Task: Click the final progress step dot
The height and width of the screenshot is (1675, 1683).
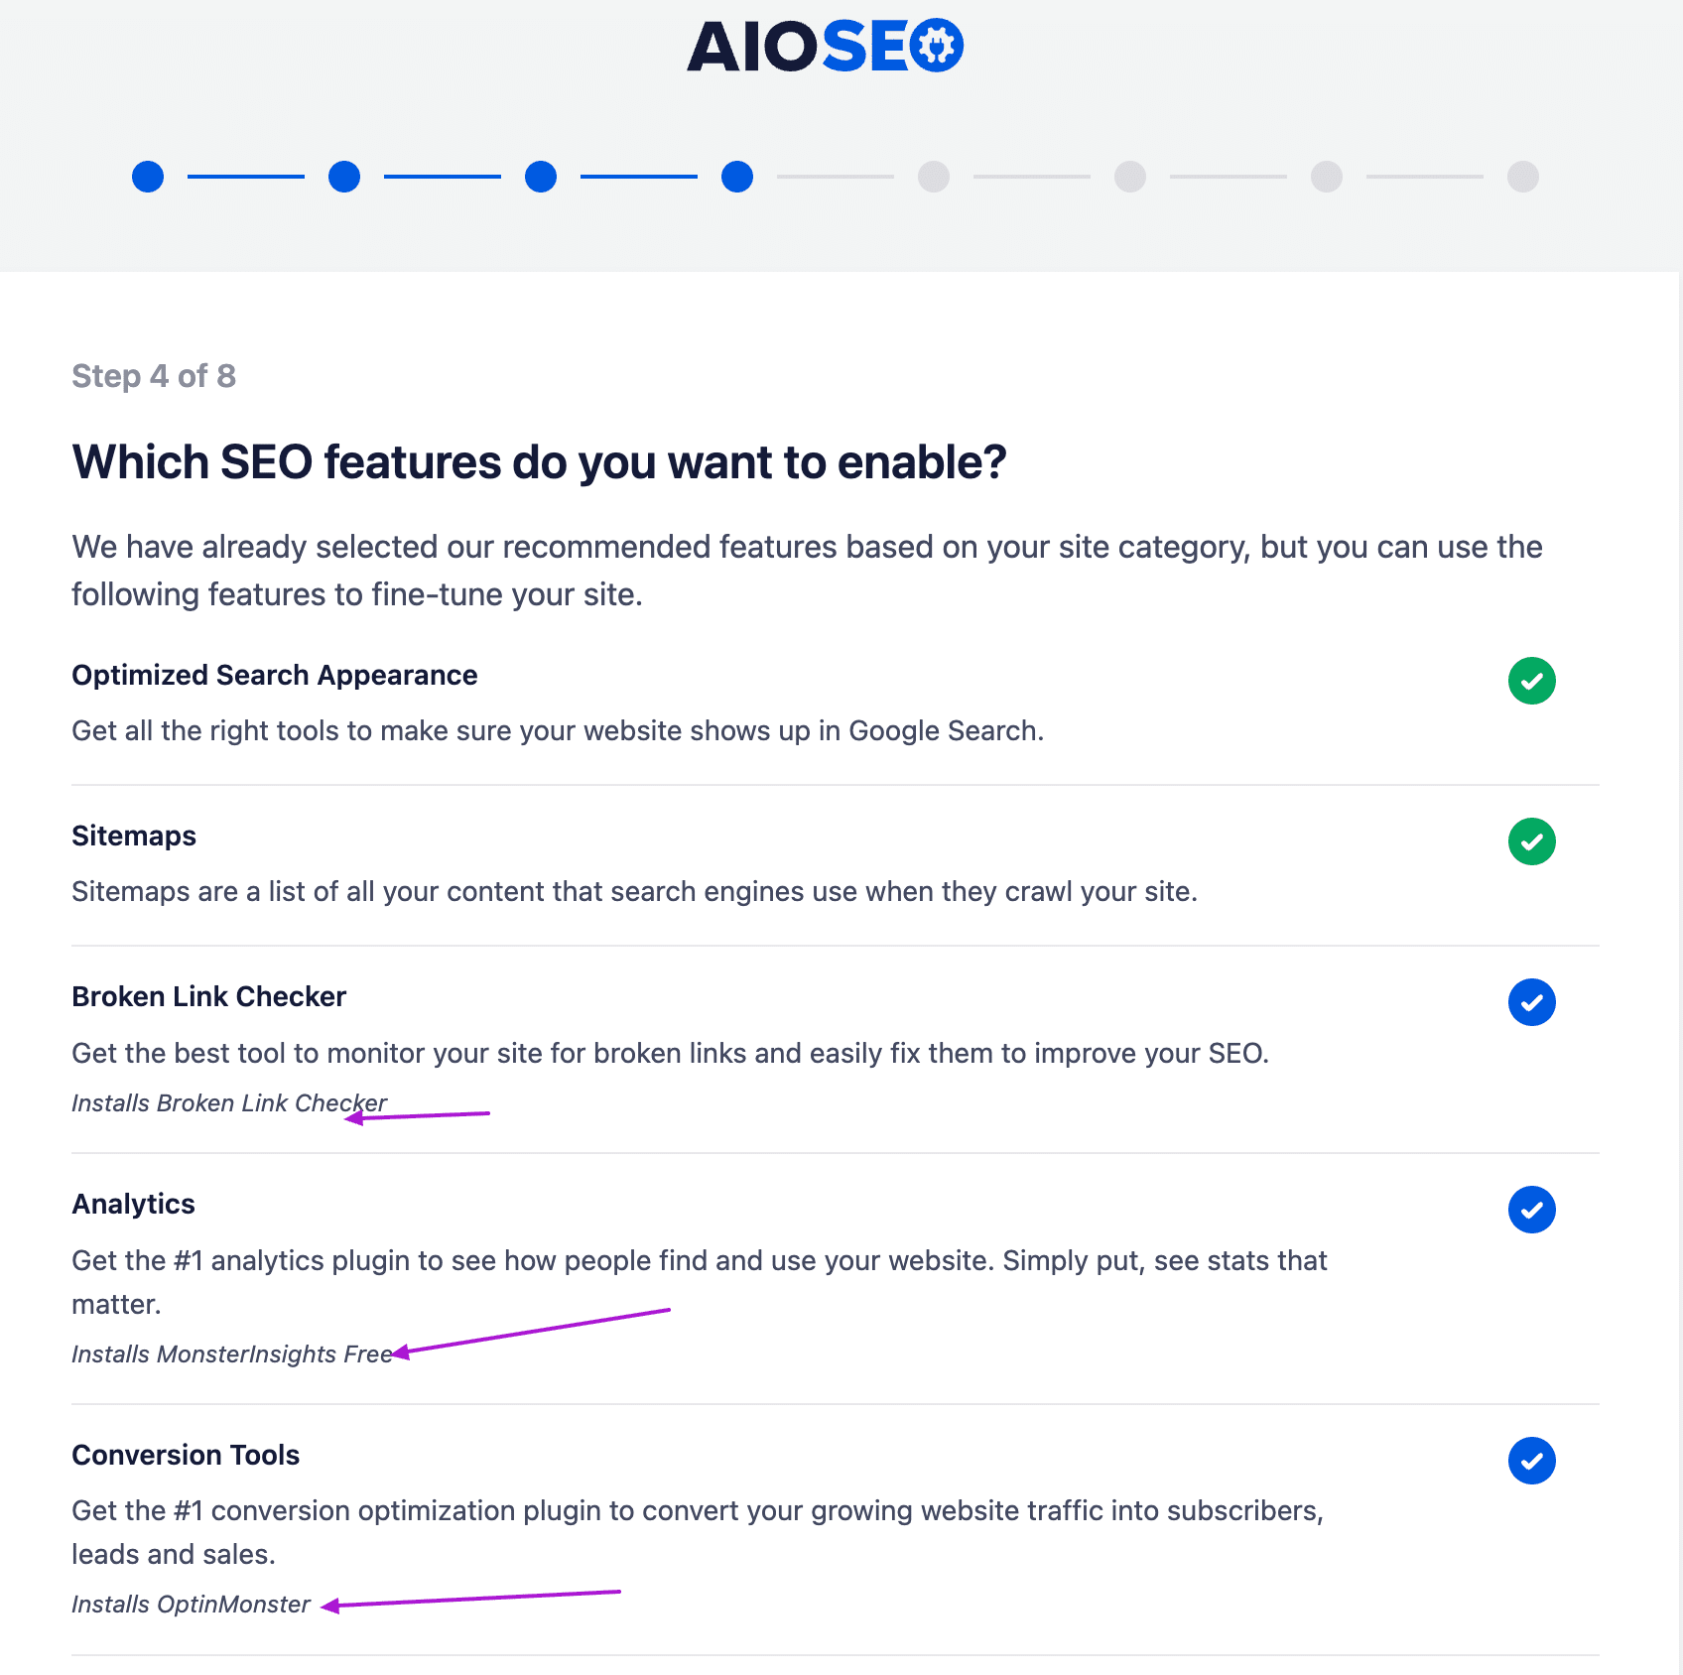Action: click(x=1522, y=177)
